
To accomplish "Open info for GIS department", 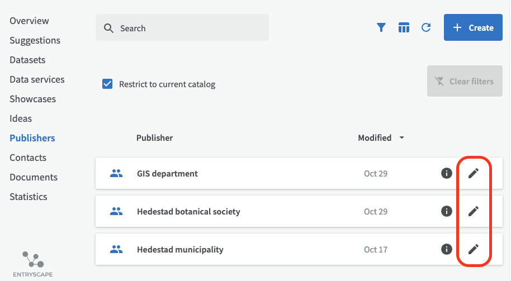I will (446, 173).
